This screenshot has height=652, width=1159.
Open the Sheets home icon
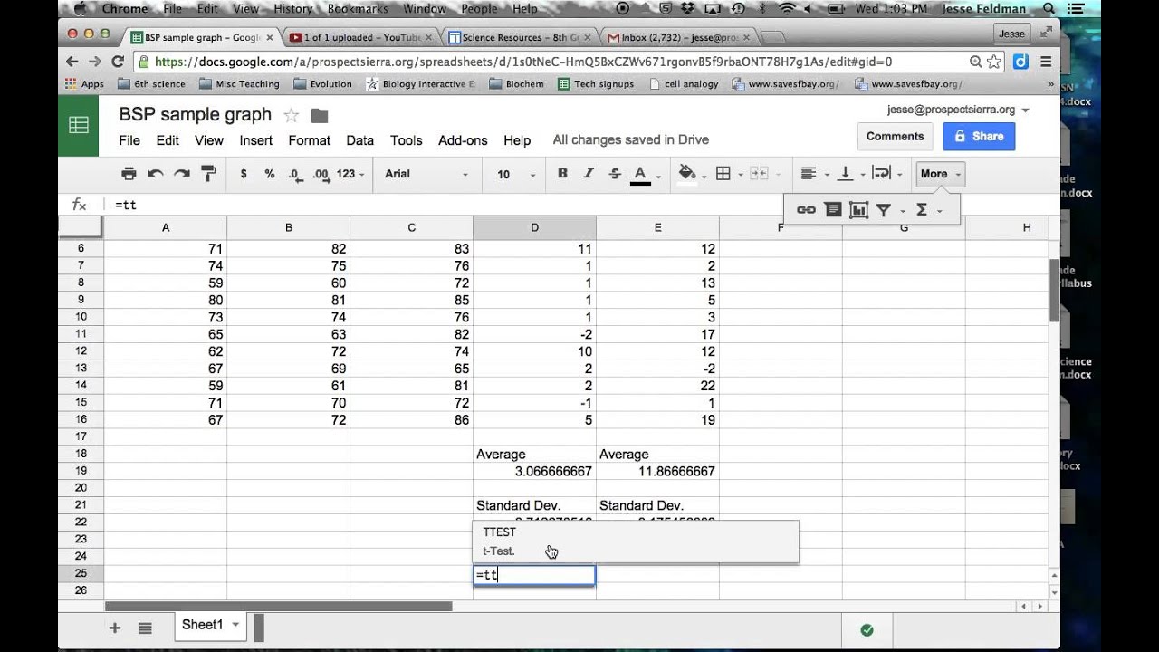tap(79, 125)
